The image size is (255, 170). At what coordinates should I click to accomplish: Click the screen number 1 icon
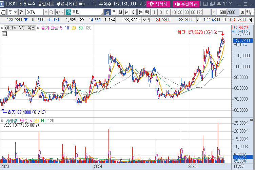tap(2, 4)
